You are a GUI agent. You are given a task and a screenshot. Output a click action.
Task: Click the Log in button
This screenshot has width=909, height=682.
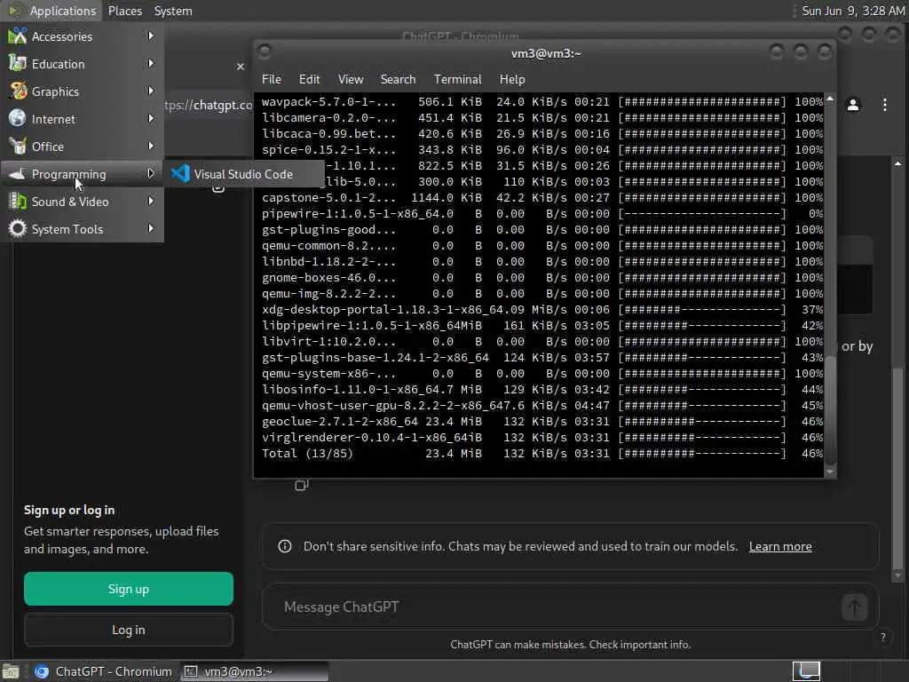click(x=128, y=630)
